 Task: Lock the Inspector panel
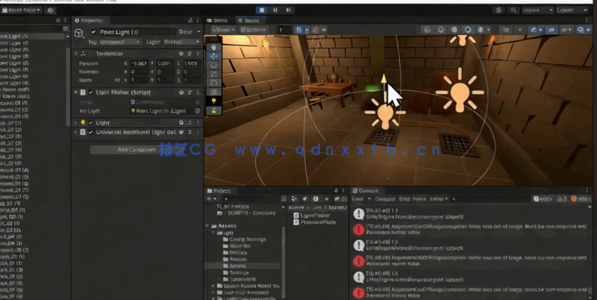tap(190, 20)
